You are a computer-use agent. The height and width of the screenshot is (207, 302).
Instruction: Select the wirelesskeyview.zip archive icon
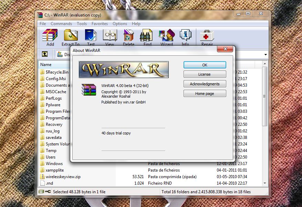[42, 177]
